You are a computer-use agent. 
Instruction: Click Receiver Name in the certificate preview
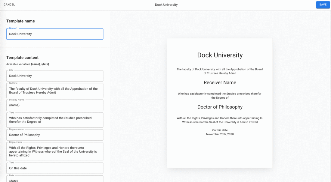coord(220,82)
